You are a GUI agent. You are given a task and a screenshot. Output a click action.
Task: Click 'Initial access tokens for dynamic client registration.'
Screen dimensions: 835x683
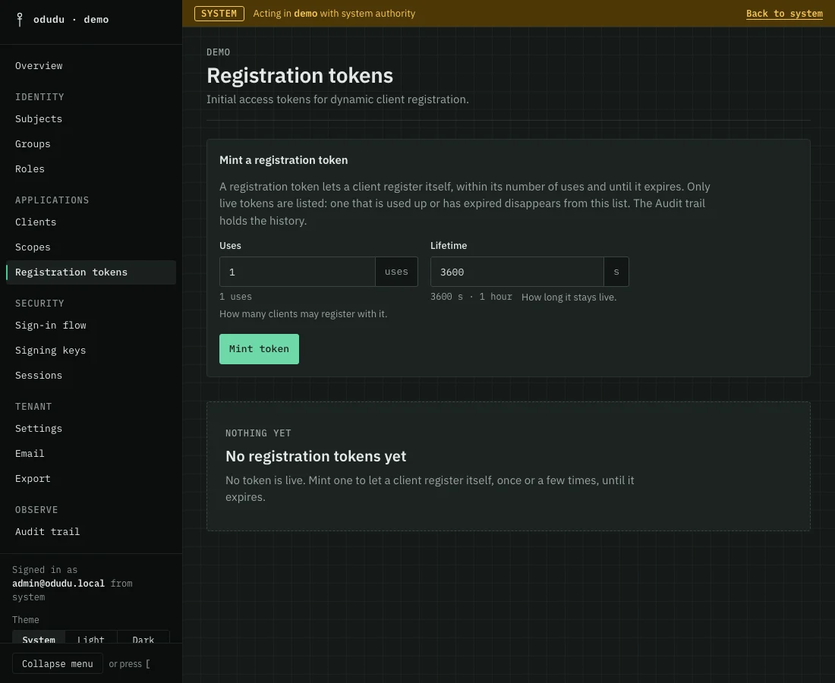click(x=338, y=99)
